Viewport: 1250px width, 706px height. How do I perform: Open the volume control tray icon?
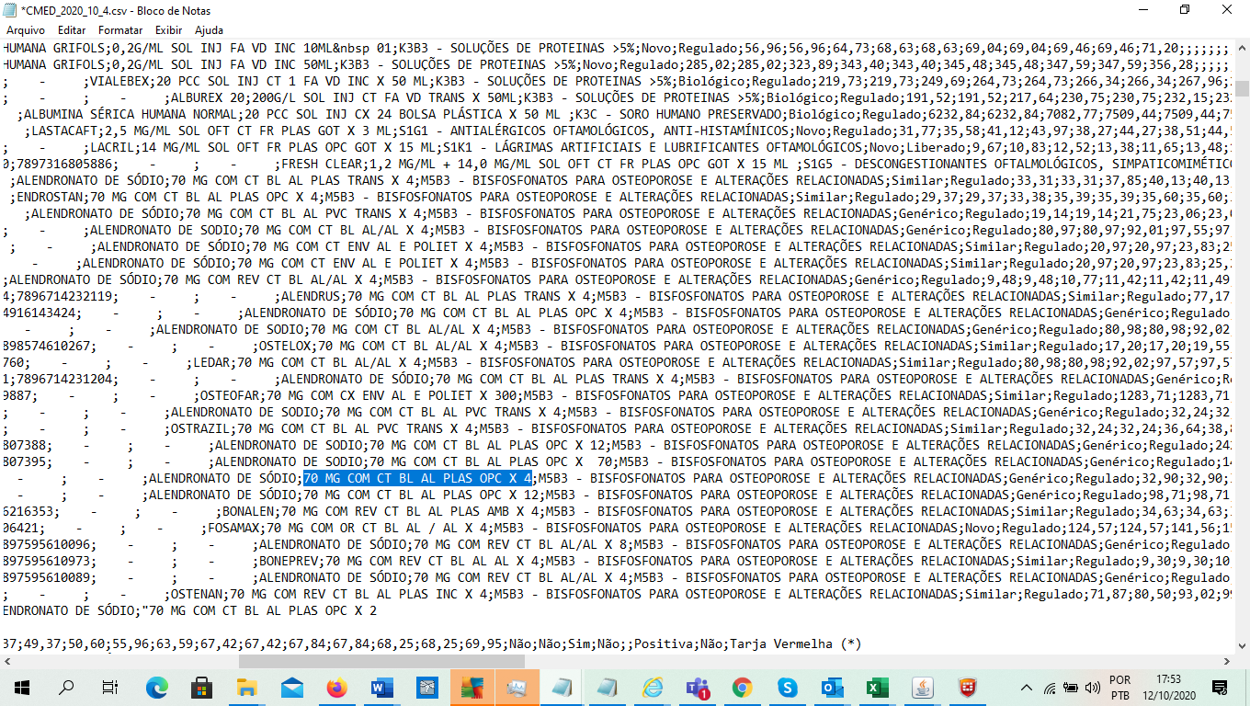[x=1093, y=687]
